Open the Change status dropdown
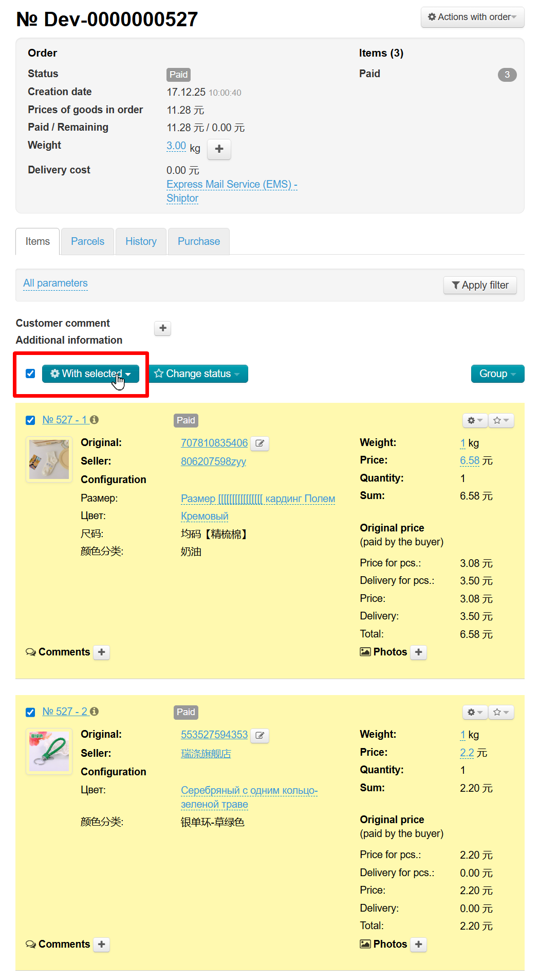The height and width of the screenshot is (978, 539). pos(198,374)
